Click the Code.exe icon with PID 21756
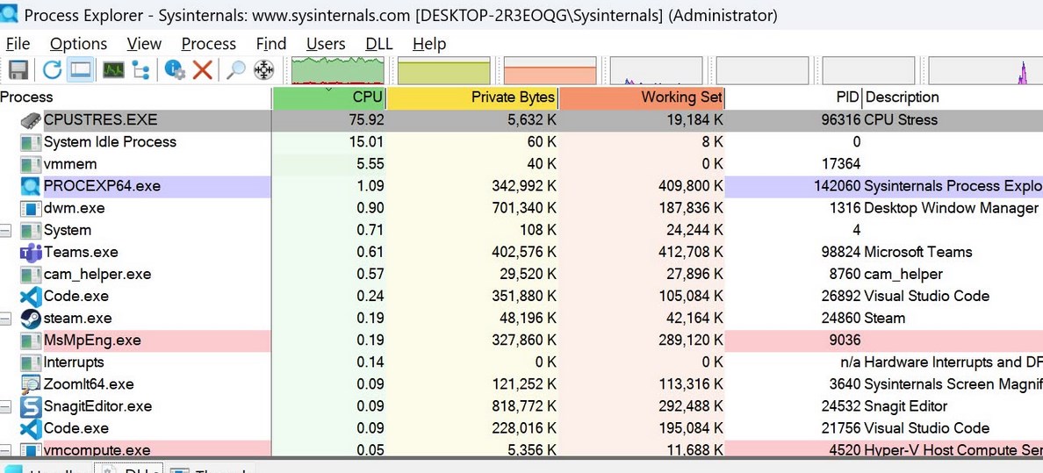The height and width of the screenshot is (473, 1043). tap(31, 428)
